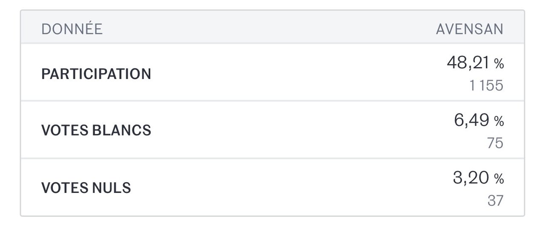Select the VOTES BLANCS row label
The width and height of the screenshot is (545, 232).
click(96, 130)
